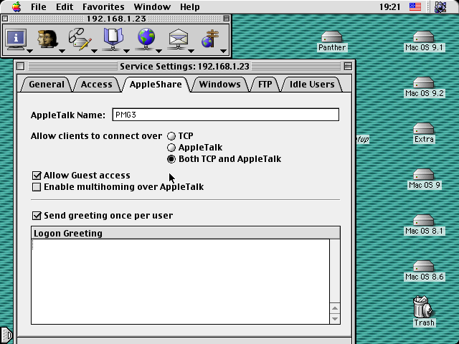Select the TCP radio button
459x344 pixels.
(x=171, y=136)
